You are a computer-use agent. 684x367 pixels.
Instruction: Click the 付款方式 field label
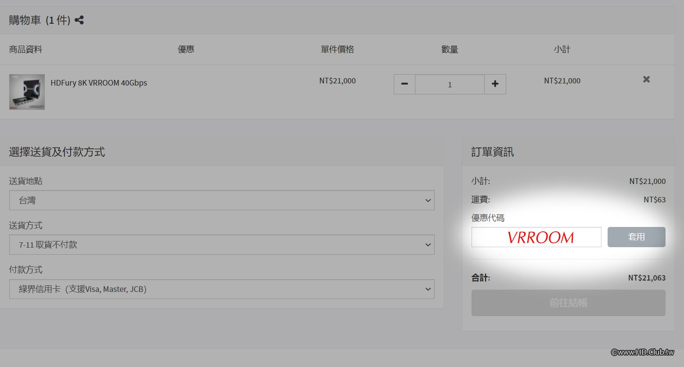click(25, 270)
